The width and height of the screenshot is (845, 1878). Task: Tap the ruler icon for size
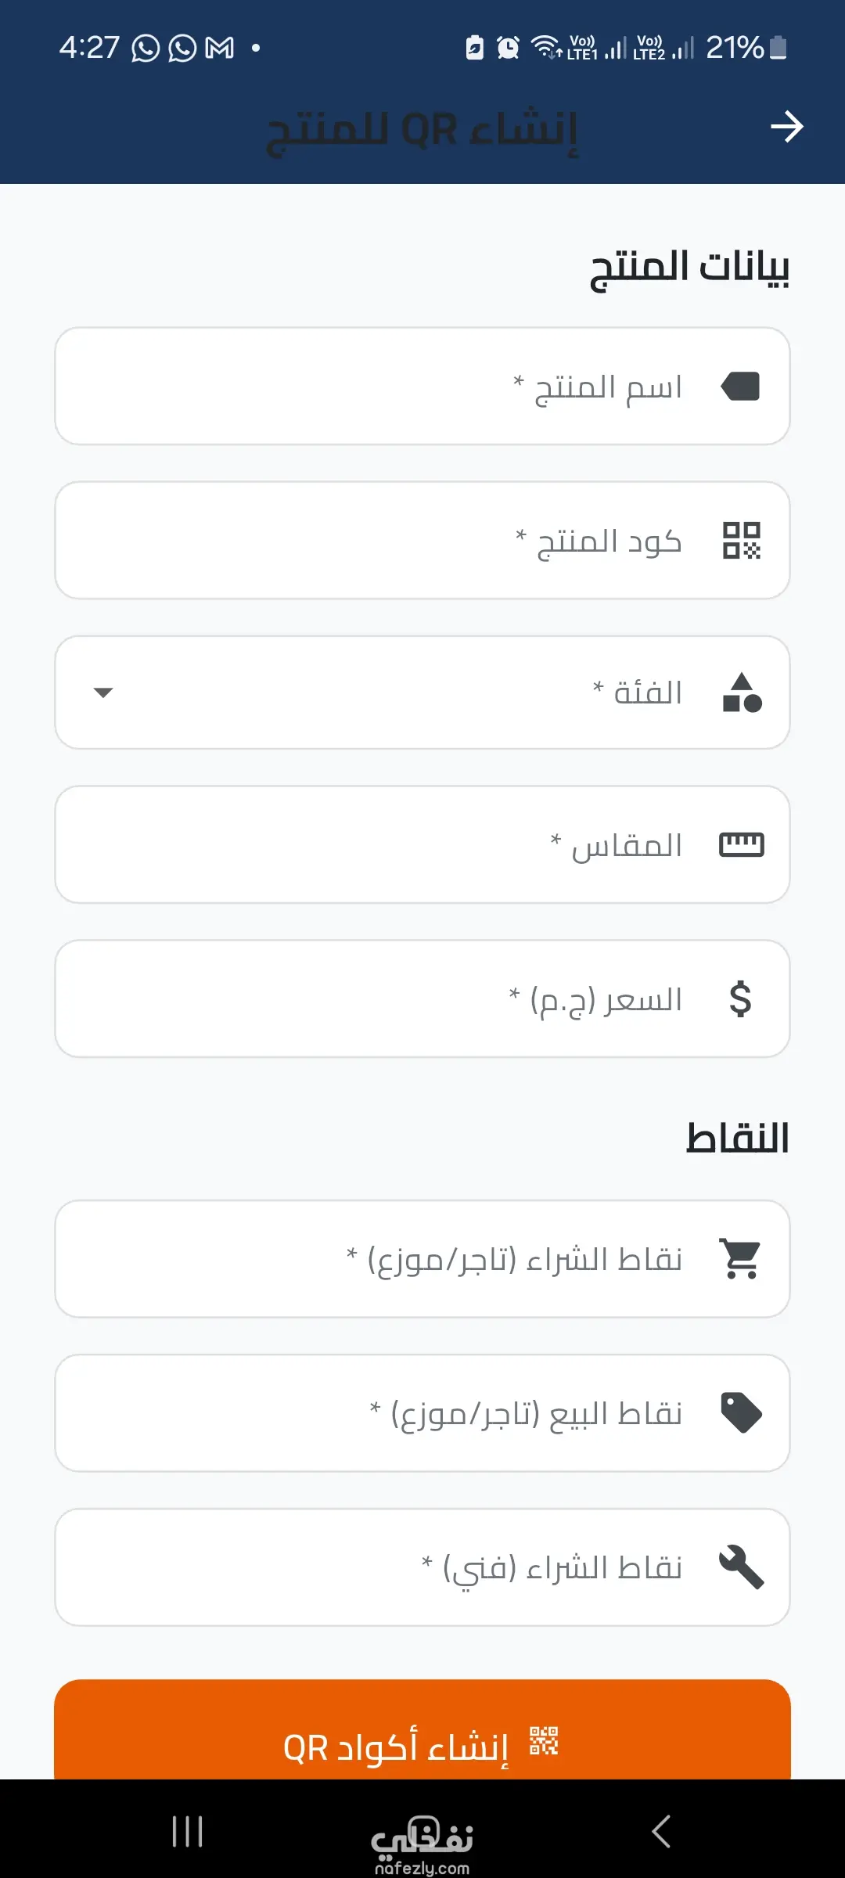tap(741, 845)
